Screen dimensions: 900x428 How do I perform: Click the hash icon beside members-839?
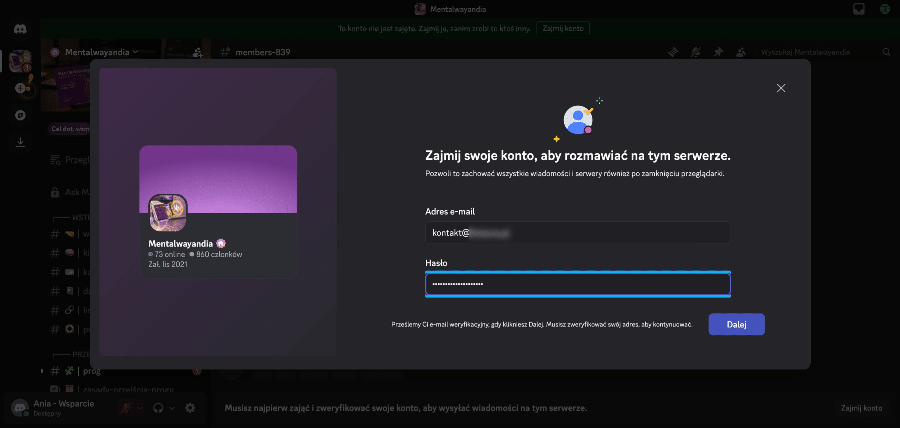pos(225,52)
